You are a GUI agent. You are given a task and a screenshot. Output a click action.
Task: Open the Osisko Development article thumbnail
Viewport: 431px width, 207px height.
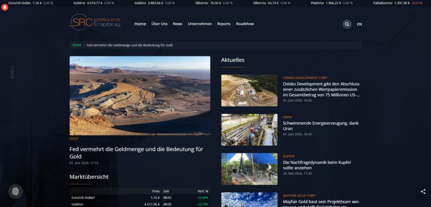pyautogui.click(x=249, y=90)
